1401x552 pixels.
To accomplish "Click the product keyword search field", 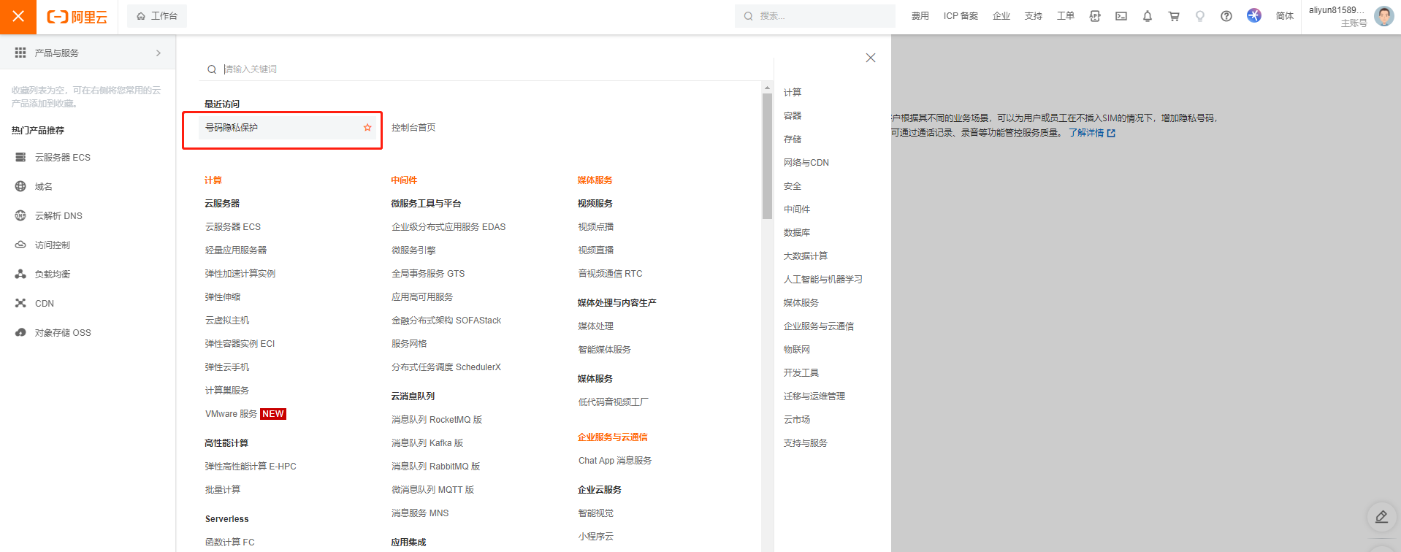I will [x=486, y=69].
